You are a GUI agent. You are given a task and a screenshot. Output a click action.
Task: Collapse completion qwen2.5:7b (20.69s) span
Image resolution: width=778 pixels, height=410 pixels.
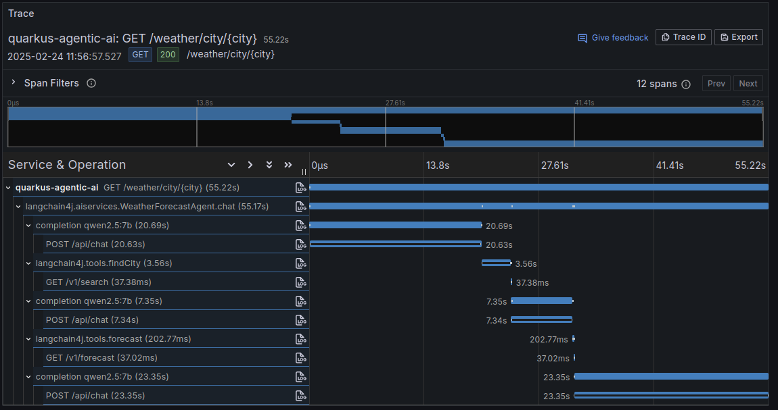point(28,226)
